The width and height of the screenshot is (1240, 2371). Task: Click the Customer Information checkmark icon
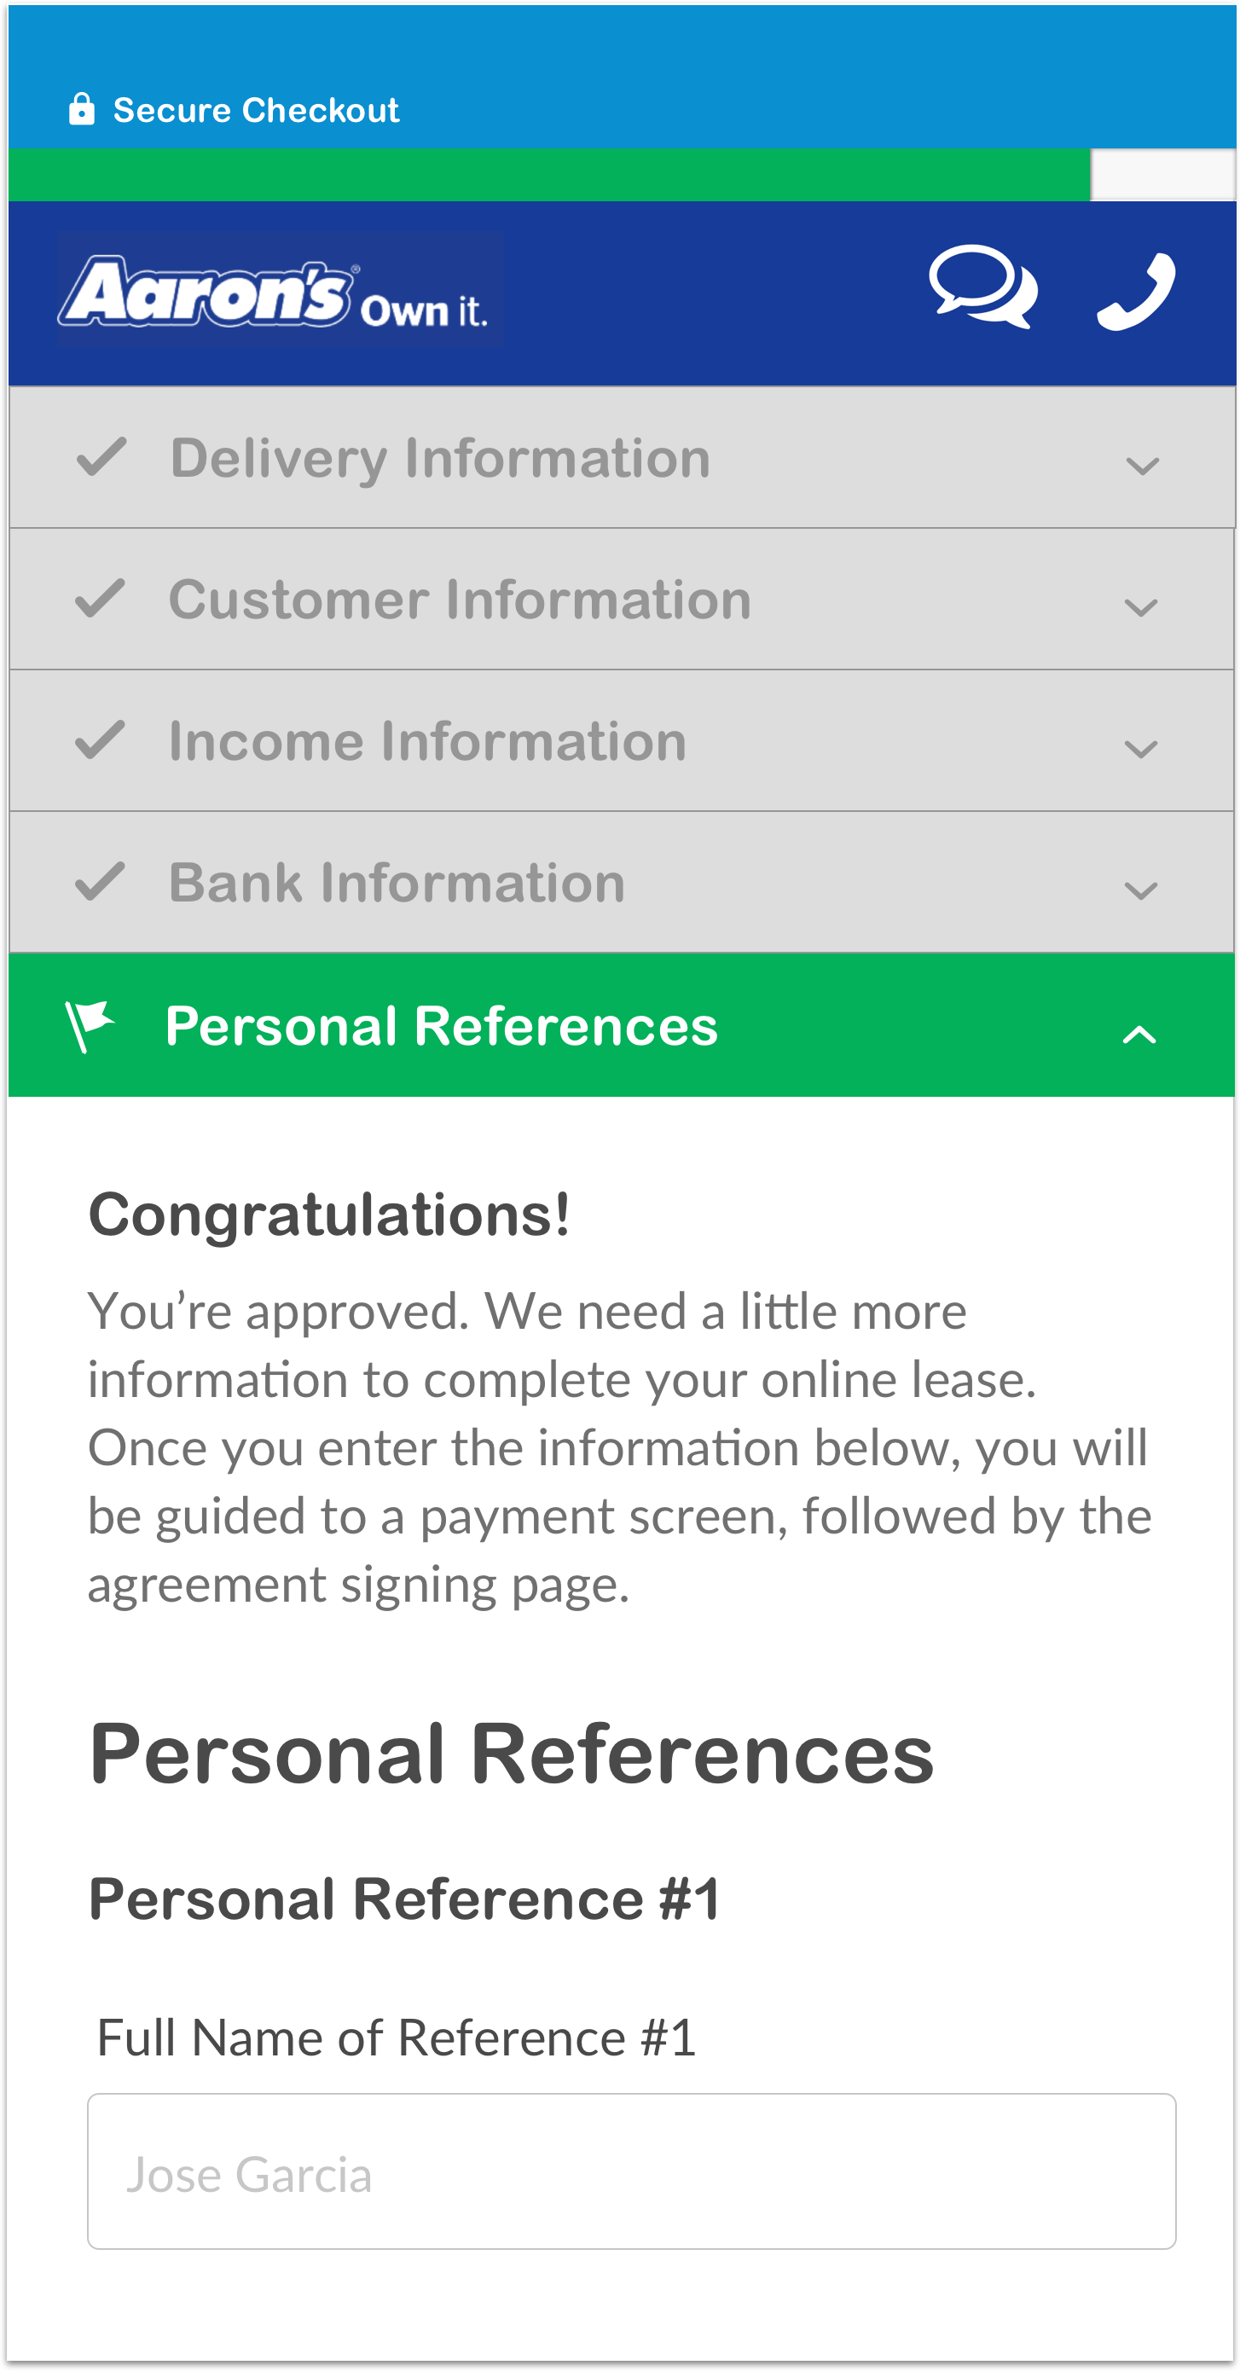(x=101, y=600)
